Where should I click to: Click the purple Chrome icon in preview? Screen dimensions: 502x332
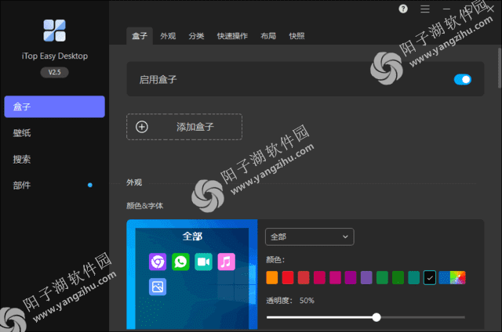coord(158,262)
